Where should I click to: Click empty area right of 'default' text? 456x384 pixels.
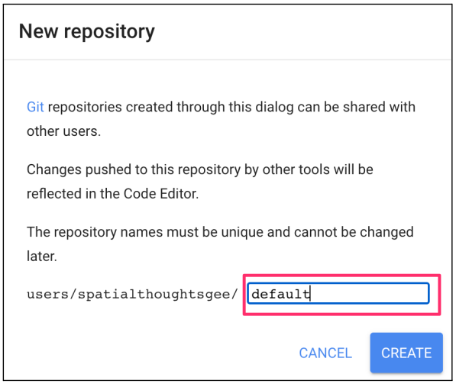point(370,294)
